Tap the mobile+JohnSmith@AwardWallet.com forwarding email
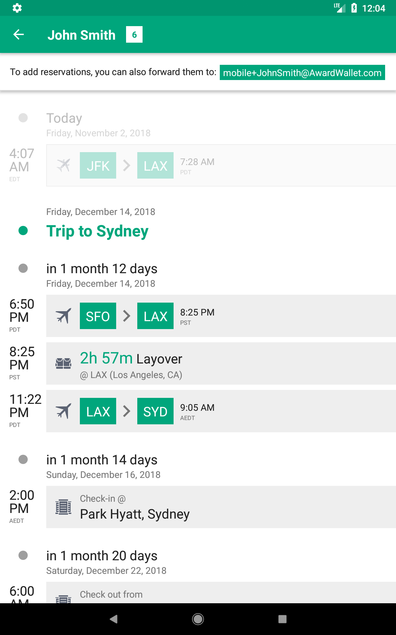 302,72
